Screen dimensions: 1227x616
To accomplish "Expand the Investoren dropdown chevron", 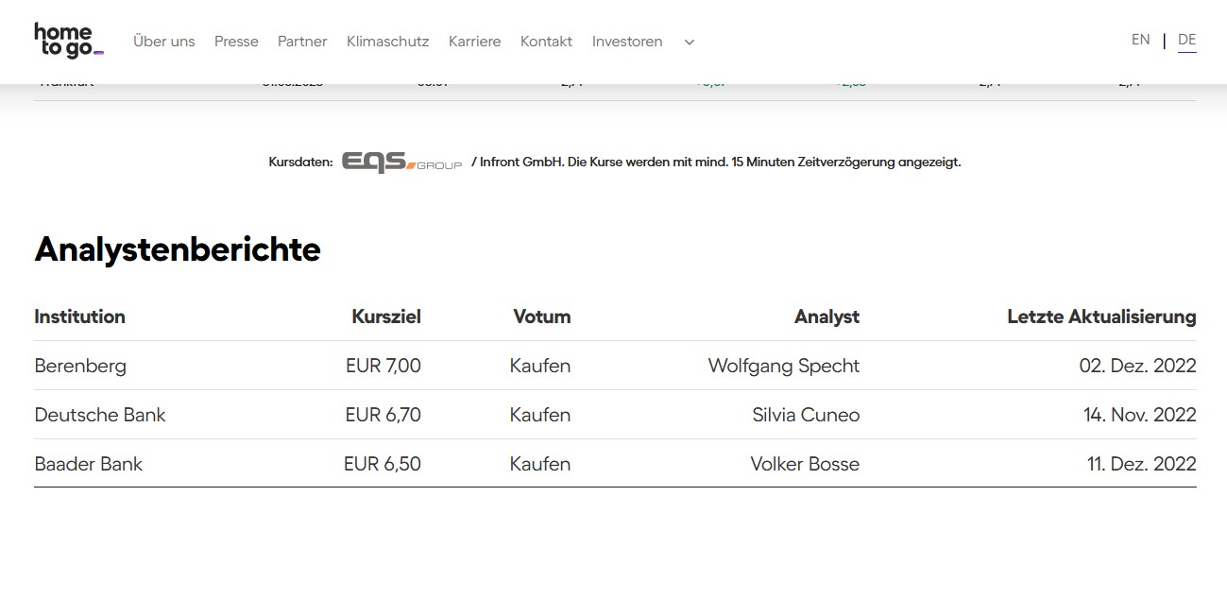I will pyautogui.click(x=689, y=43).
